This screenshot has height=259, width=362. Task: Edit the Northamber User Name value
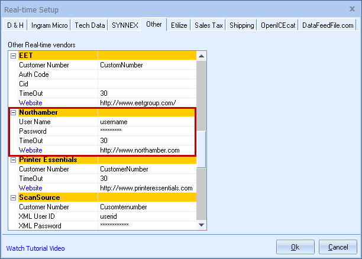tap(147, 122)
